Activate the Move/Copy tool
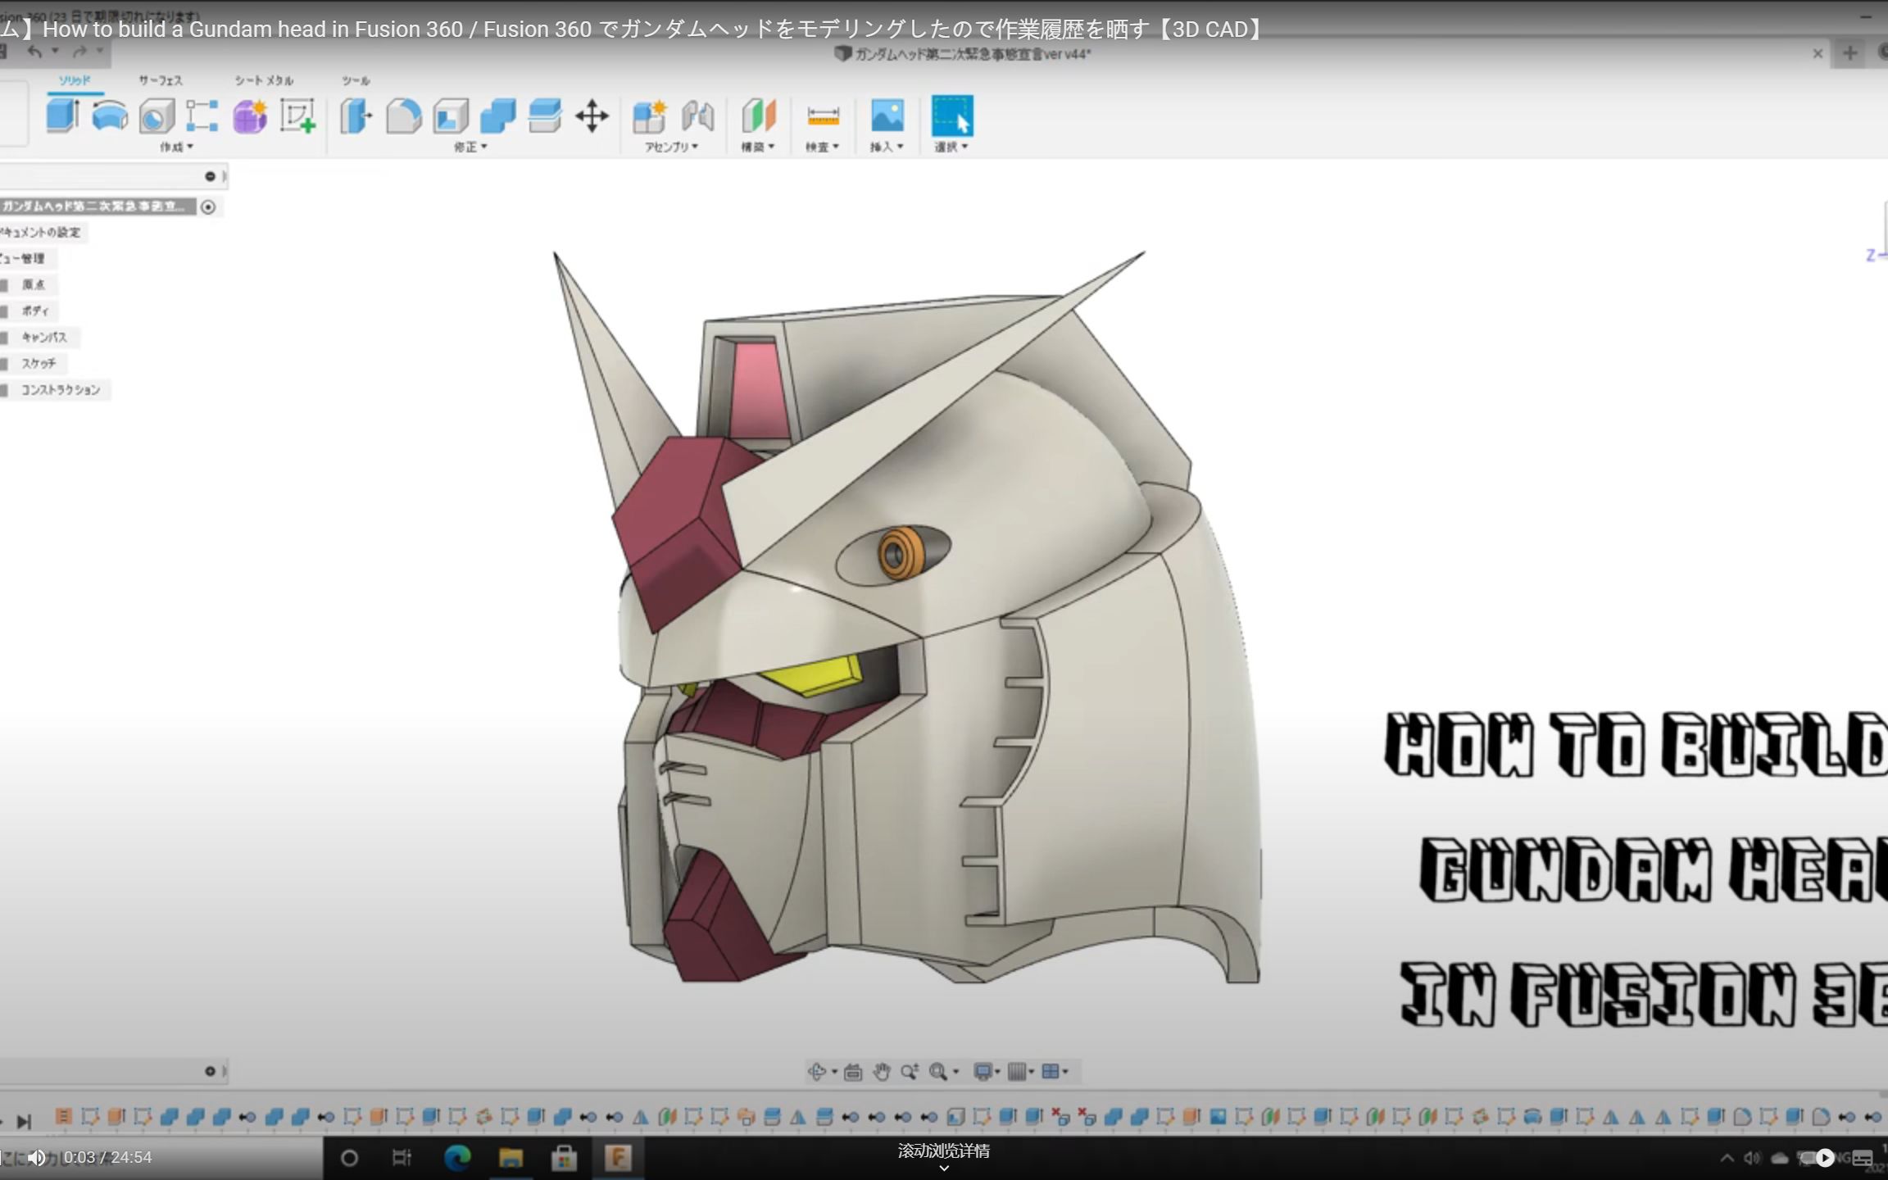This screenshot has width=1888, height=1180. (x=593, y=117)
